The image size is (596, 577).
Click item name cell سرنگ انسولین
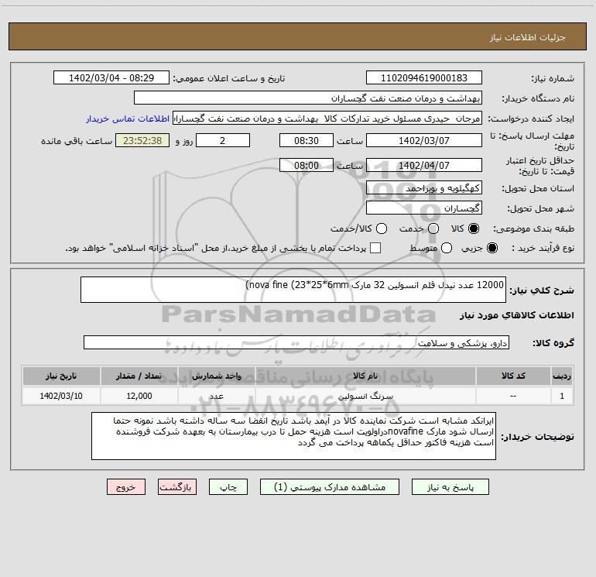[x=365, y=396]
